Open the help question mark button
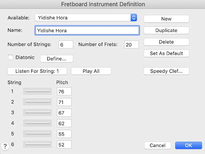Viewport: 205px width, 154px height. [x=5, y=146]
